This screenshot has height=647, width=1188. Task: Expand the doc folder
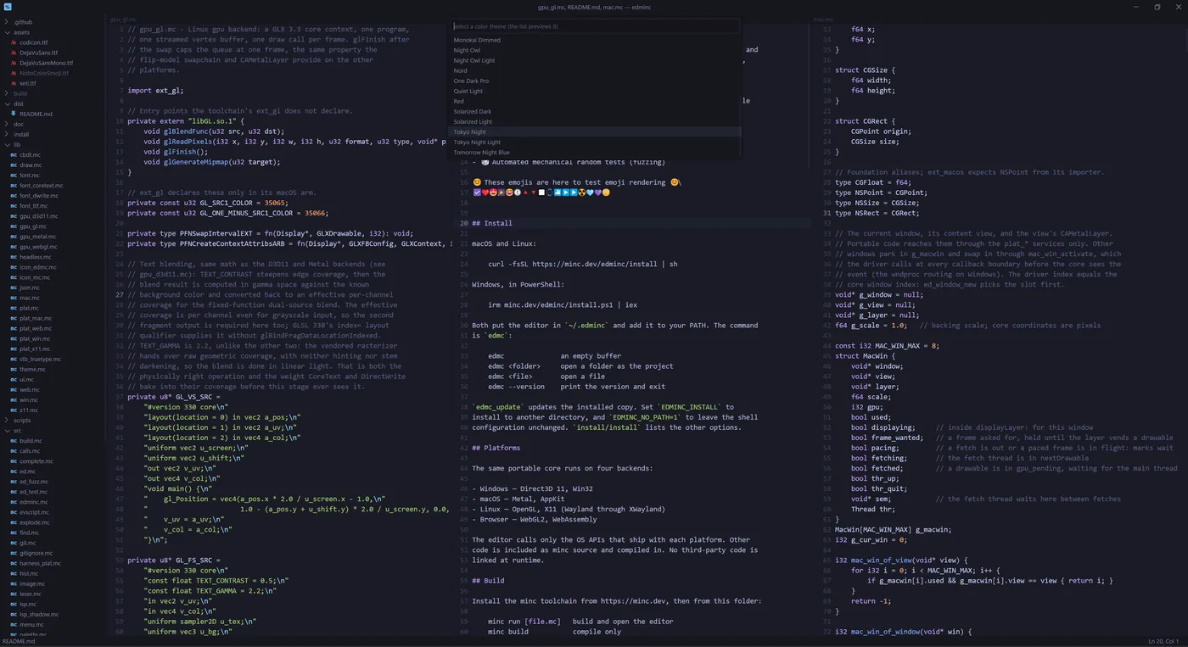7,124
